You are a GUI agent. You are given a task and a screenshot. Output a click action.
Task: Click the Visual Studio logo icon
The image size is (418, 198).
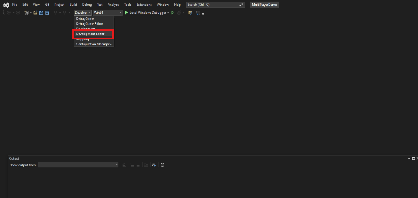[x=6, y=5]
